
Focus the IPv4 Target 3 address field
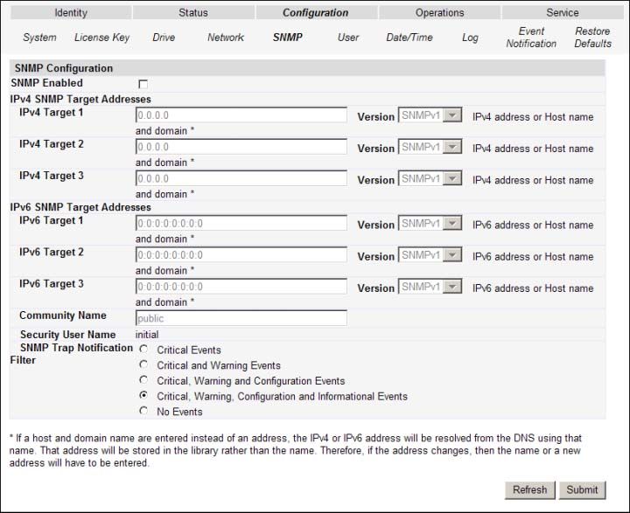coord(241,178)
